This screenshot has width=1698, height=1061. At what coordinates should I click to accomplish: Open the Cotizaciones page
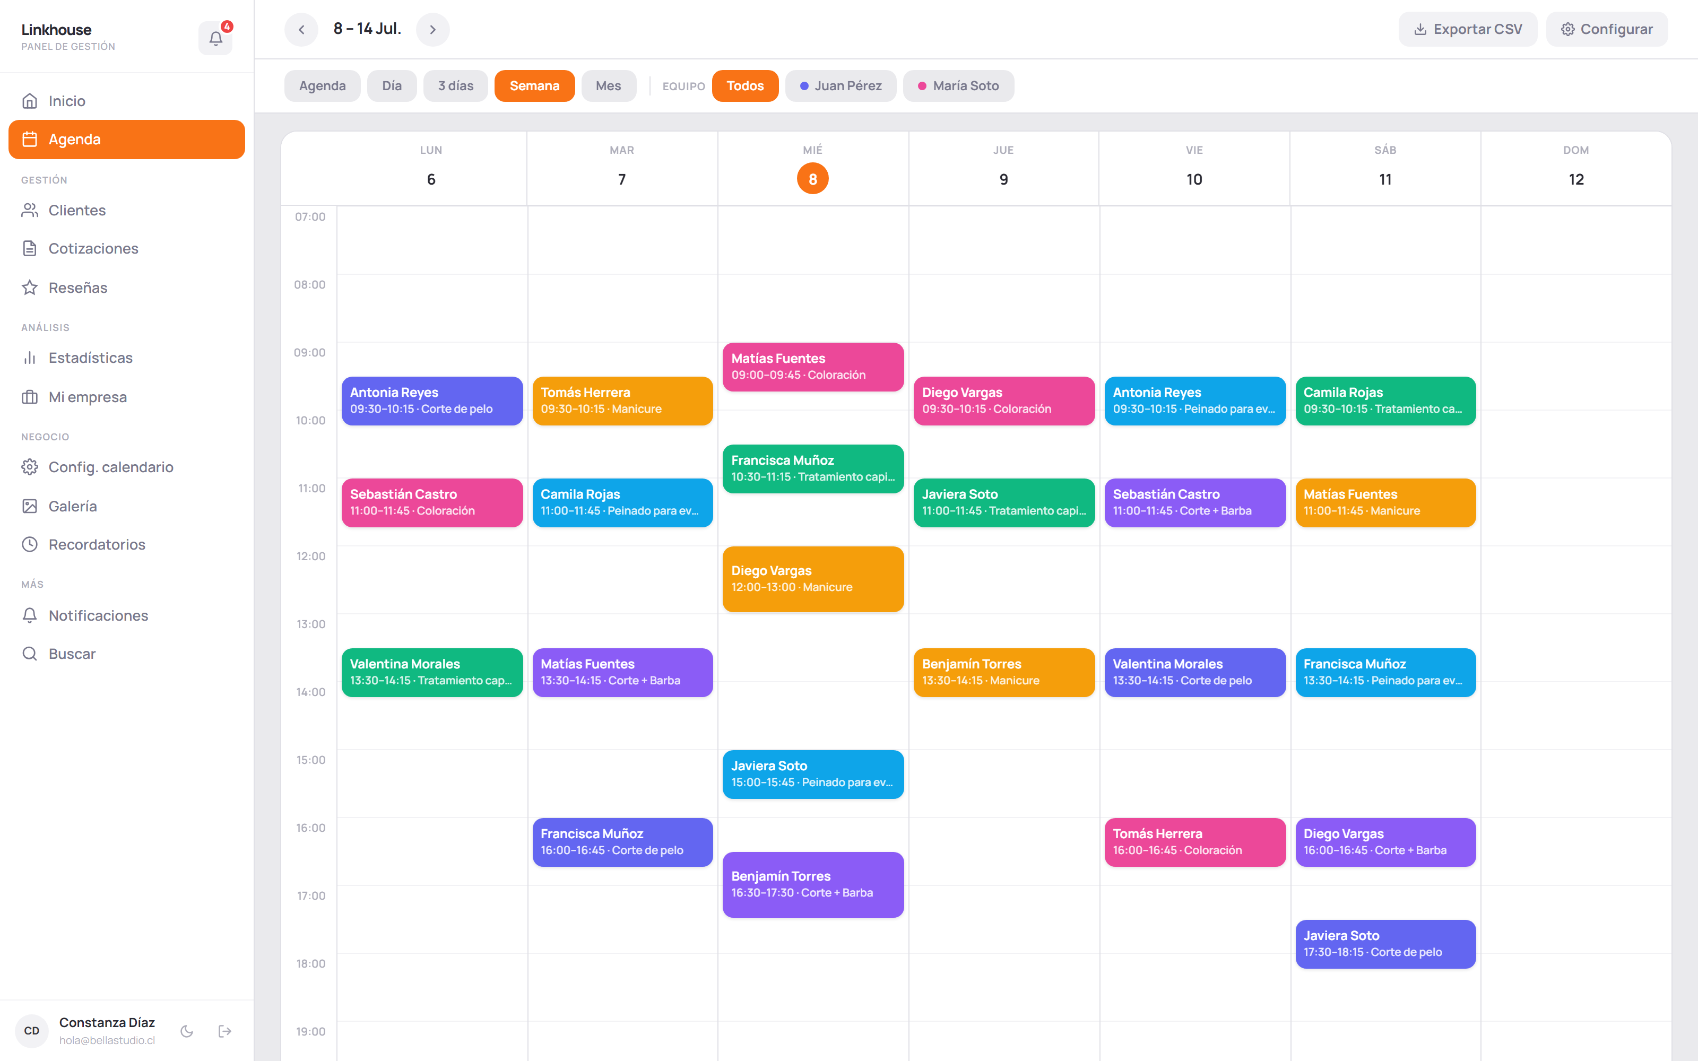(x=126, y=248)
